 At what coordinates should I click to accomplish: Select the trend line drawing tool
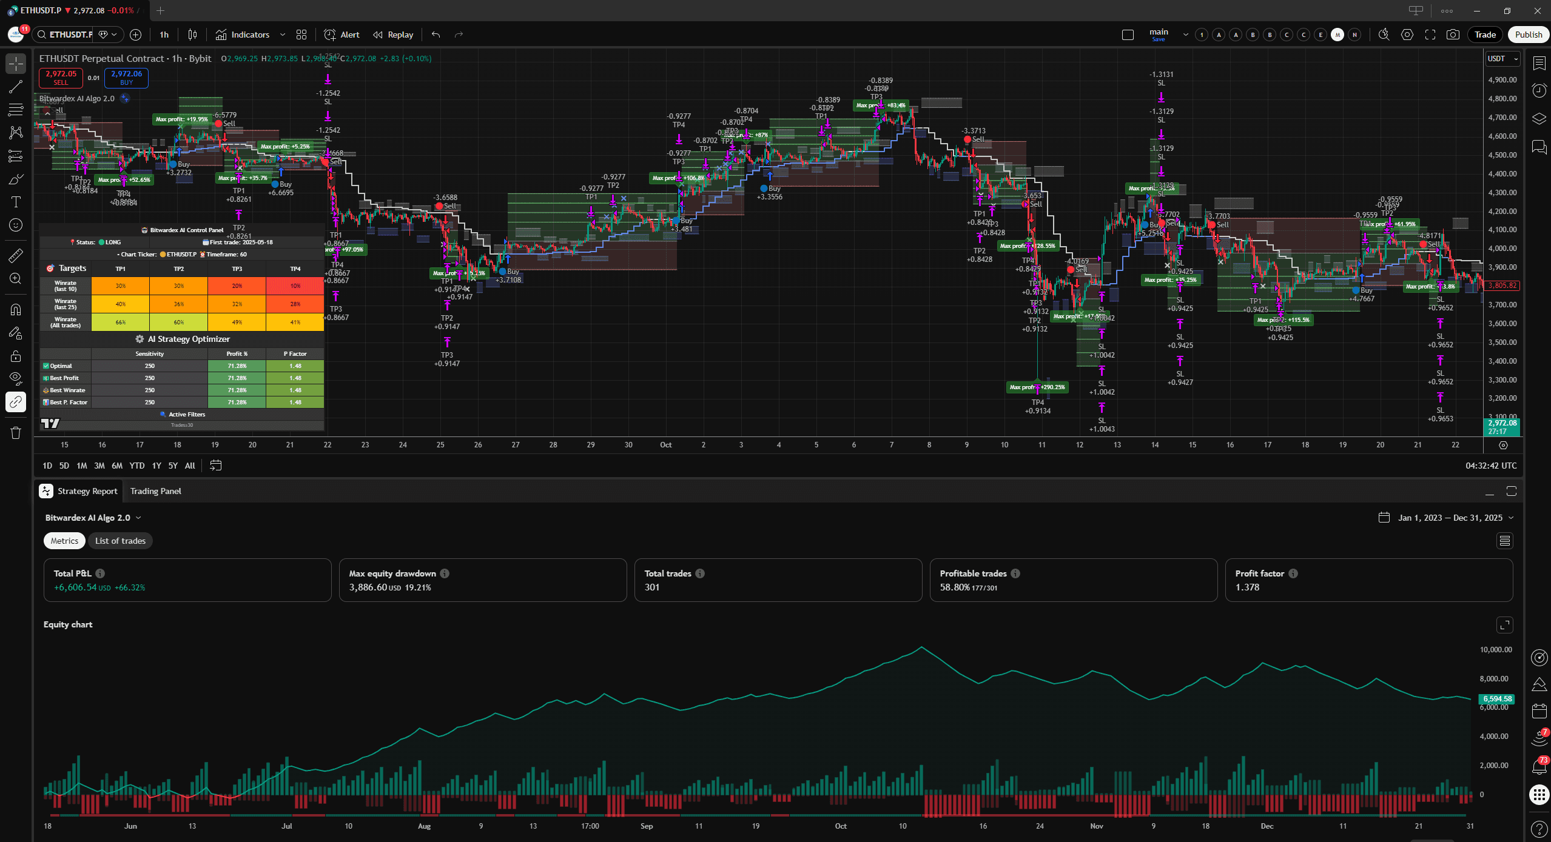coord(16,87)
